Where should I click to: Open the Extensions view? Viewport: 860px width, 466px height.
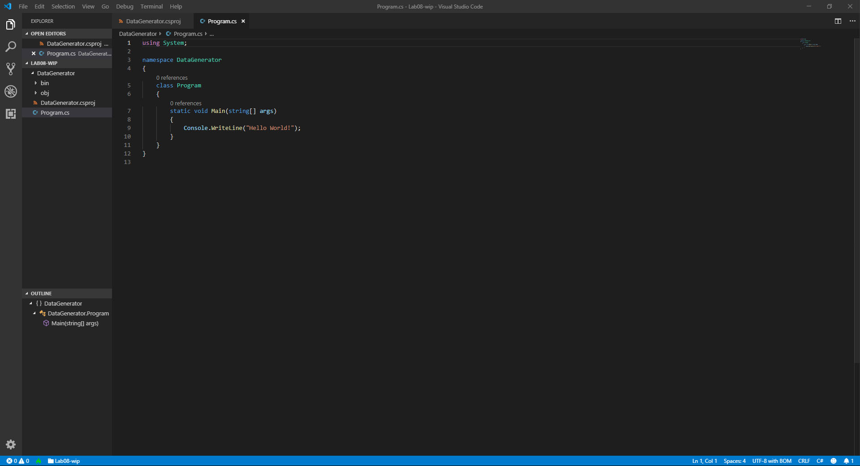click(11, 114)
